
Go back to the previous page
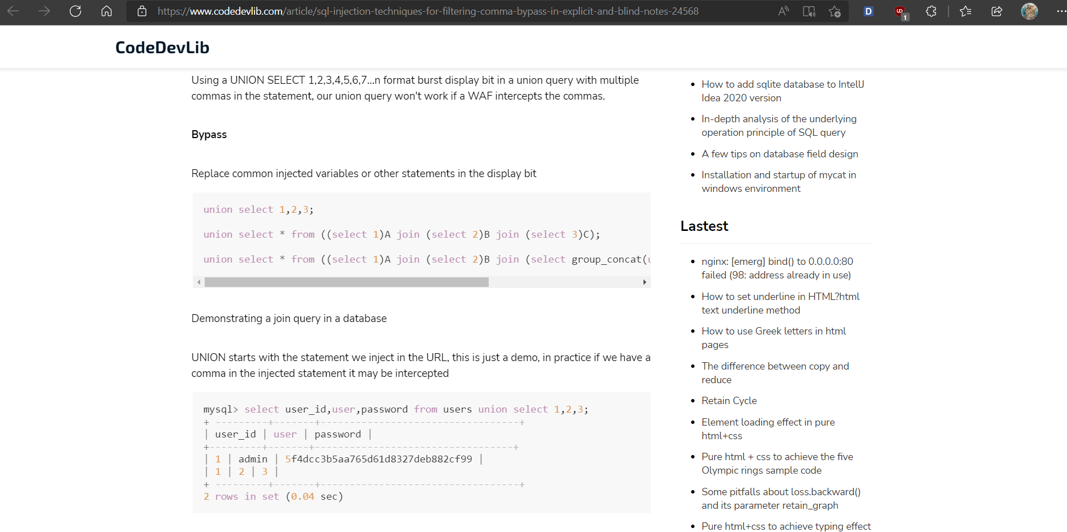(x=13, y=11)
